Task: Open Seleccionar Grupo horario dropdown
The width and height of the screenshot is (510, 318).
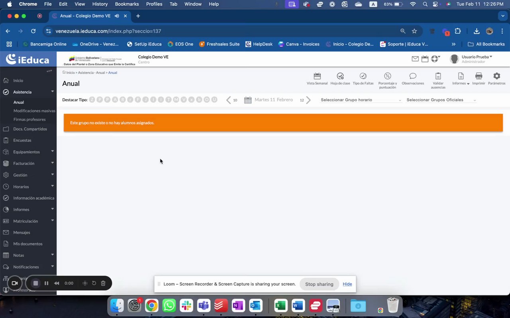Action: click(361, 100)
